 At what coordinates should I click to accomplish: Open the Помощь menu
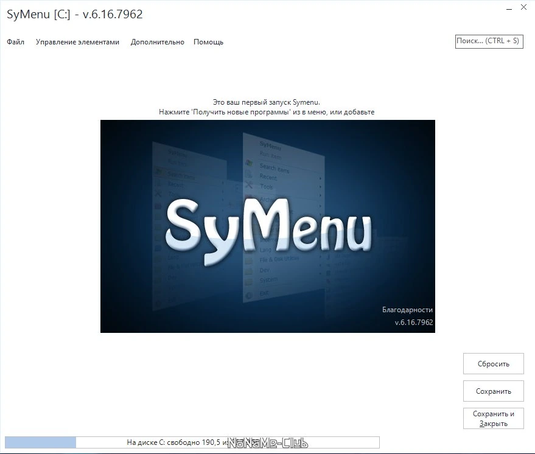click(208, 42)
